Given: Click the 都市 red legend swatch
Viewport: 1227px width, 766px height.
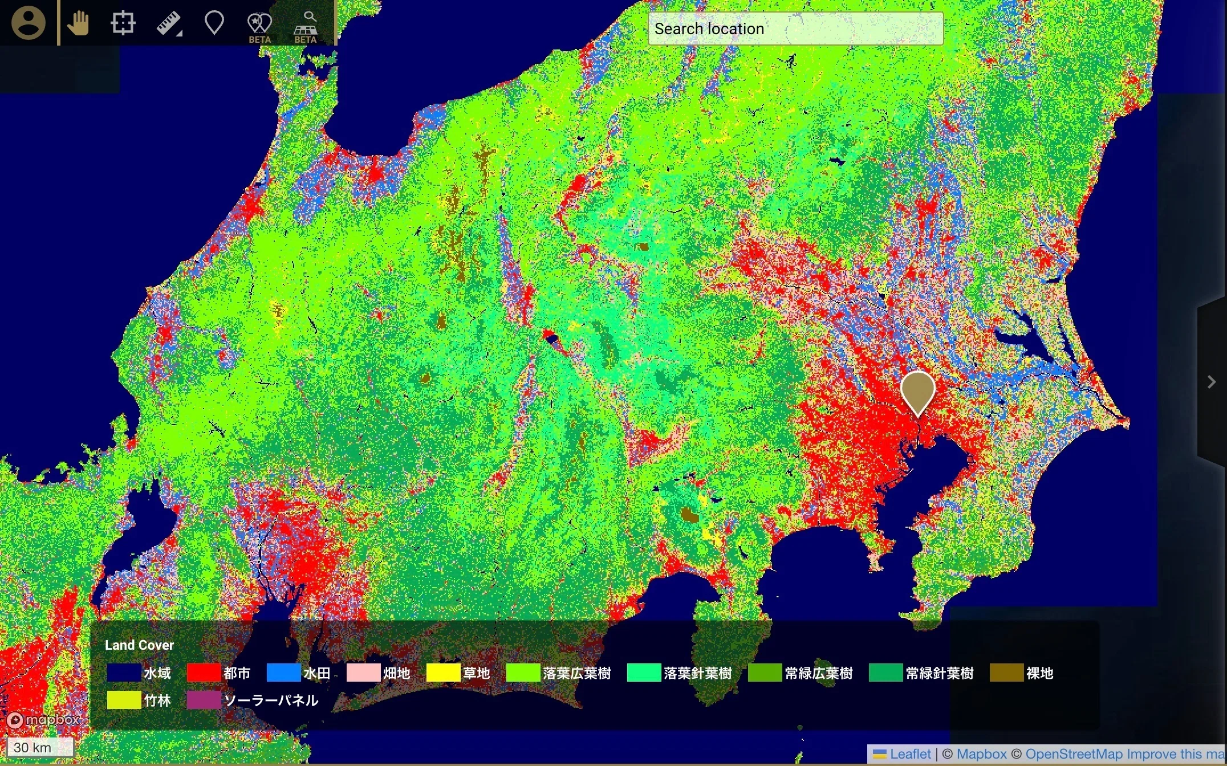Looking at the screenshot, I should click(204, 673).
